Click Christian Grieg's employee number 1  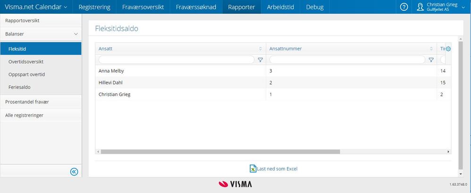[270, 94]
